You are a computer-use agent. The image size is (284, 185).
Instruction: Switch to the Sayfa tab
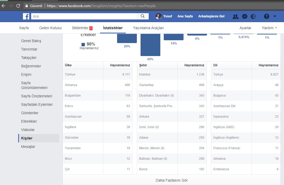[x=24, y=28]
